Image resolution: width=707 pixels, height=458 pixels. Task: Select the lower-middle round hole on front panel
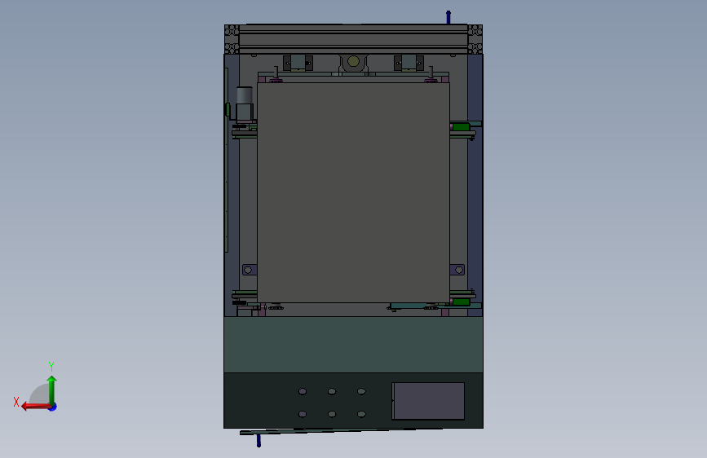point(332,414)
